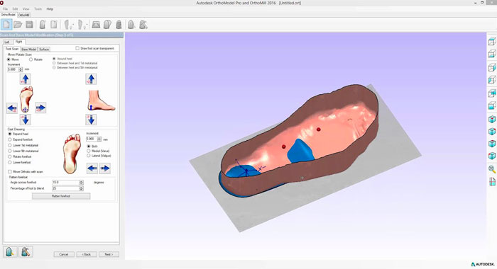The width and height of the screenshot is (497, 269).
Task: Switch to the OrthoMill tab
Action: [x=23, y=15]
